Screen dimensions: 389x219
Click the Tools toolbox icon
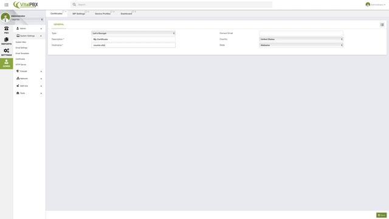pos(18,93)
